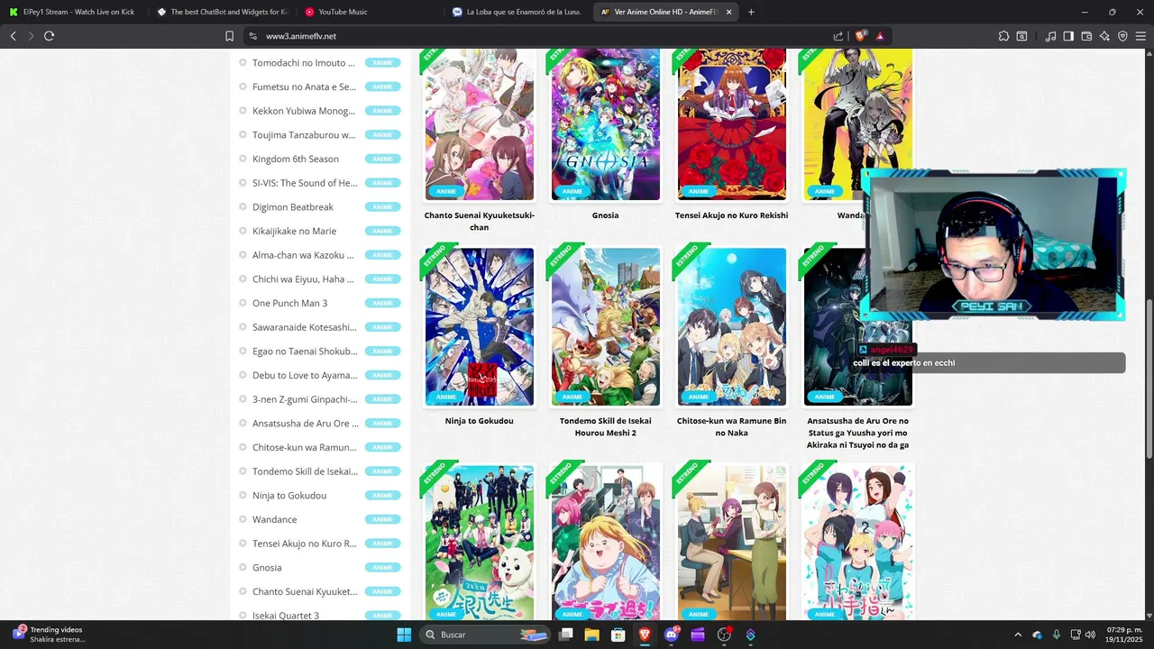Switch to the YouTube Music tab
The width and height of the screenshot is (1154, 649).
click(370, 12)
